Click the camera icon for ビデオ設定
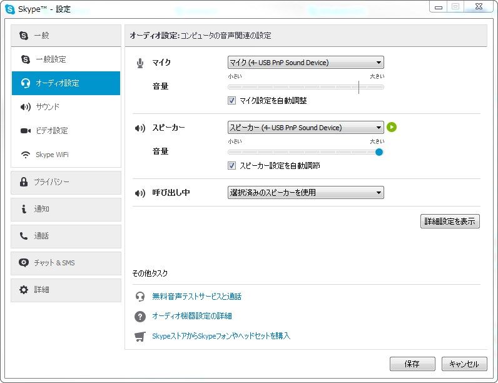This screenshot has height=383, width=498. 26,131
